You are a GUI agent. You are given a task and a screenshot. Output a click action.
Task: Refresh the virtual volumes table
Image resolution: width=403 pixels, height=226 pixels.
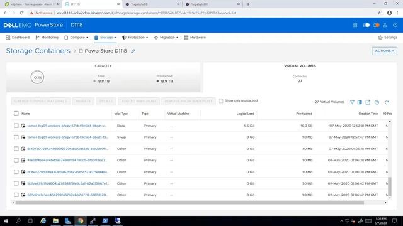(x=387, y=102)
